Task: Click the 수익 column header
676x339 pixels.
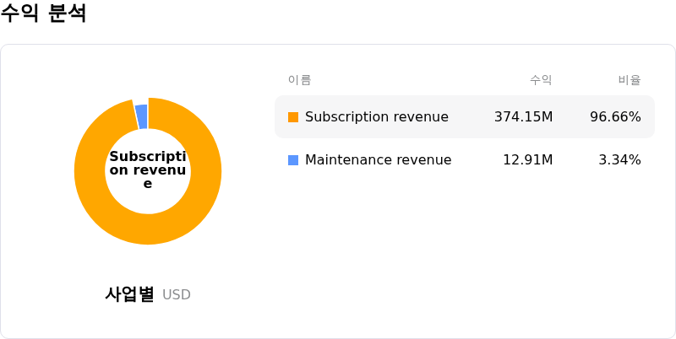Action: 541,80
